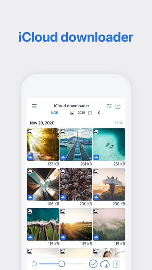This screenshot has height=270, width=152.
Task: Tap image type icon on foggy forest photo
Action: pyautogui.click(x=96, y=211)
